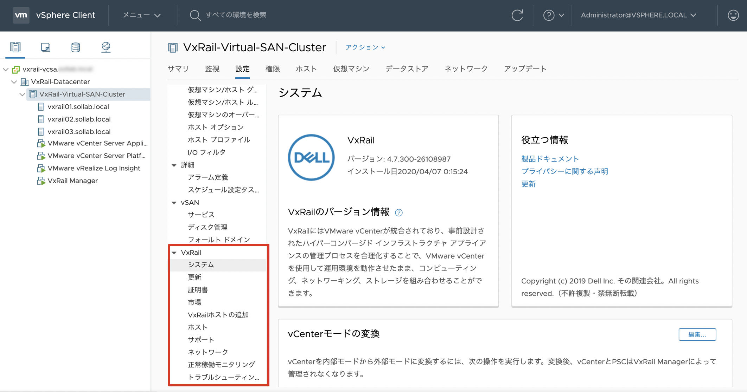Select サービス under vSAN

click(201, 215)
